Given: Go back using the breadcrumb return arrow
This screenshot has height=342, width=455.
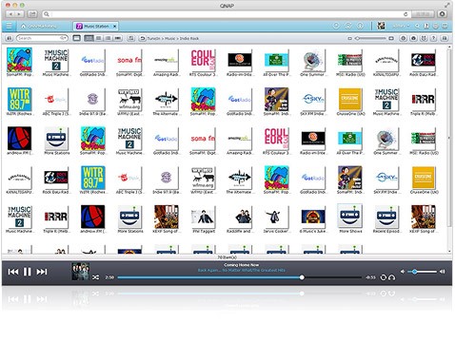Looking at the screenshot, I should (143, 38).
